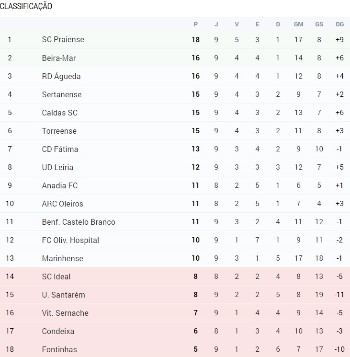Open the Condeixa team page
This screenshot has width=350, height=357.
(x=58, y=331)
